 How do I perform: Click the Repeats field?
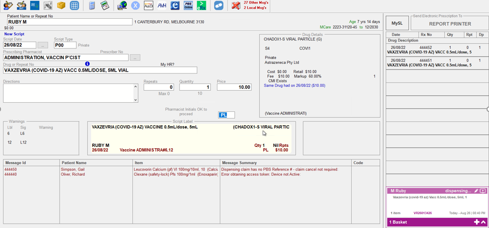pos(159,87)
